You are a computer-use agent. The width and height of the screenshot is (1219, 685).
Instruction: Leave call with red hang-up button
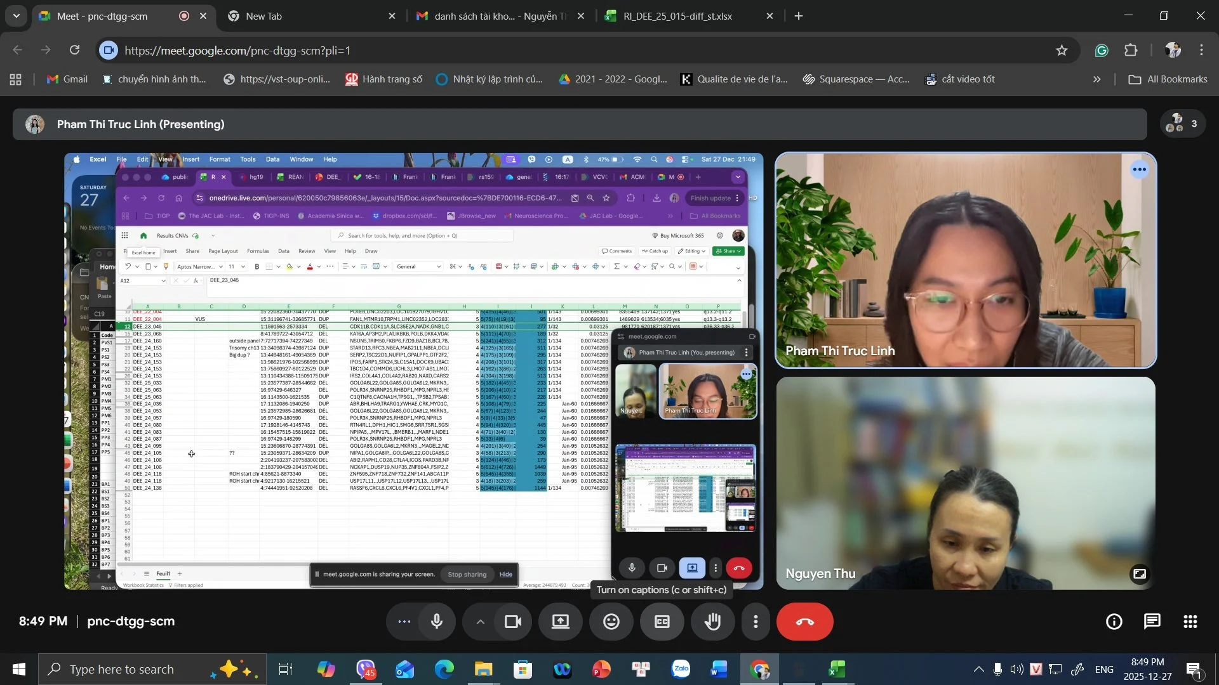[x=804, y=622]
